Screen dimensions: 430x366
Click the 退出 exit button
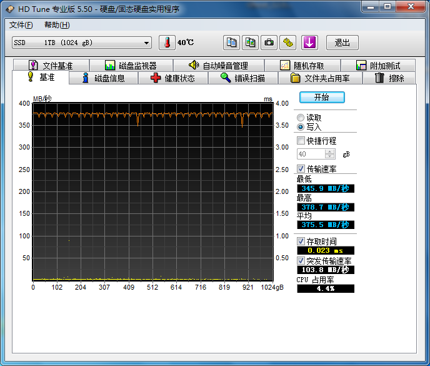click(x=342, y=43)
